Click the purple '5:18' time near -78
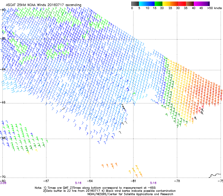The height and width of the screenshot is (196, 223). coord(153,183)
